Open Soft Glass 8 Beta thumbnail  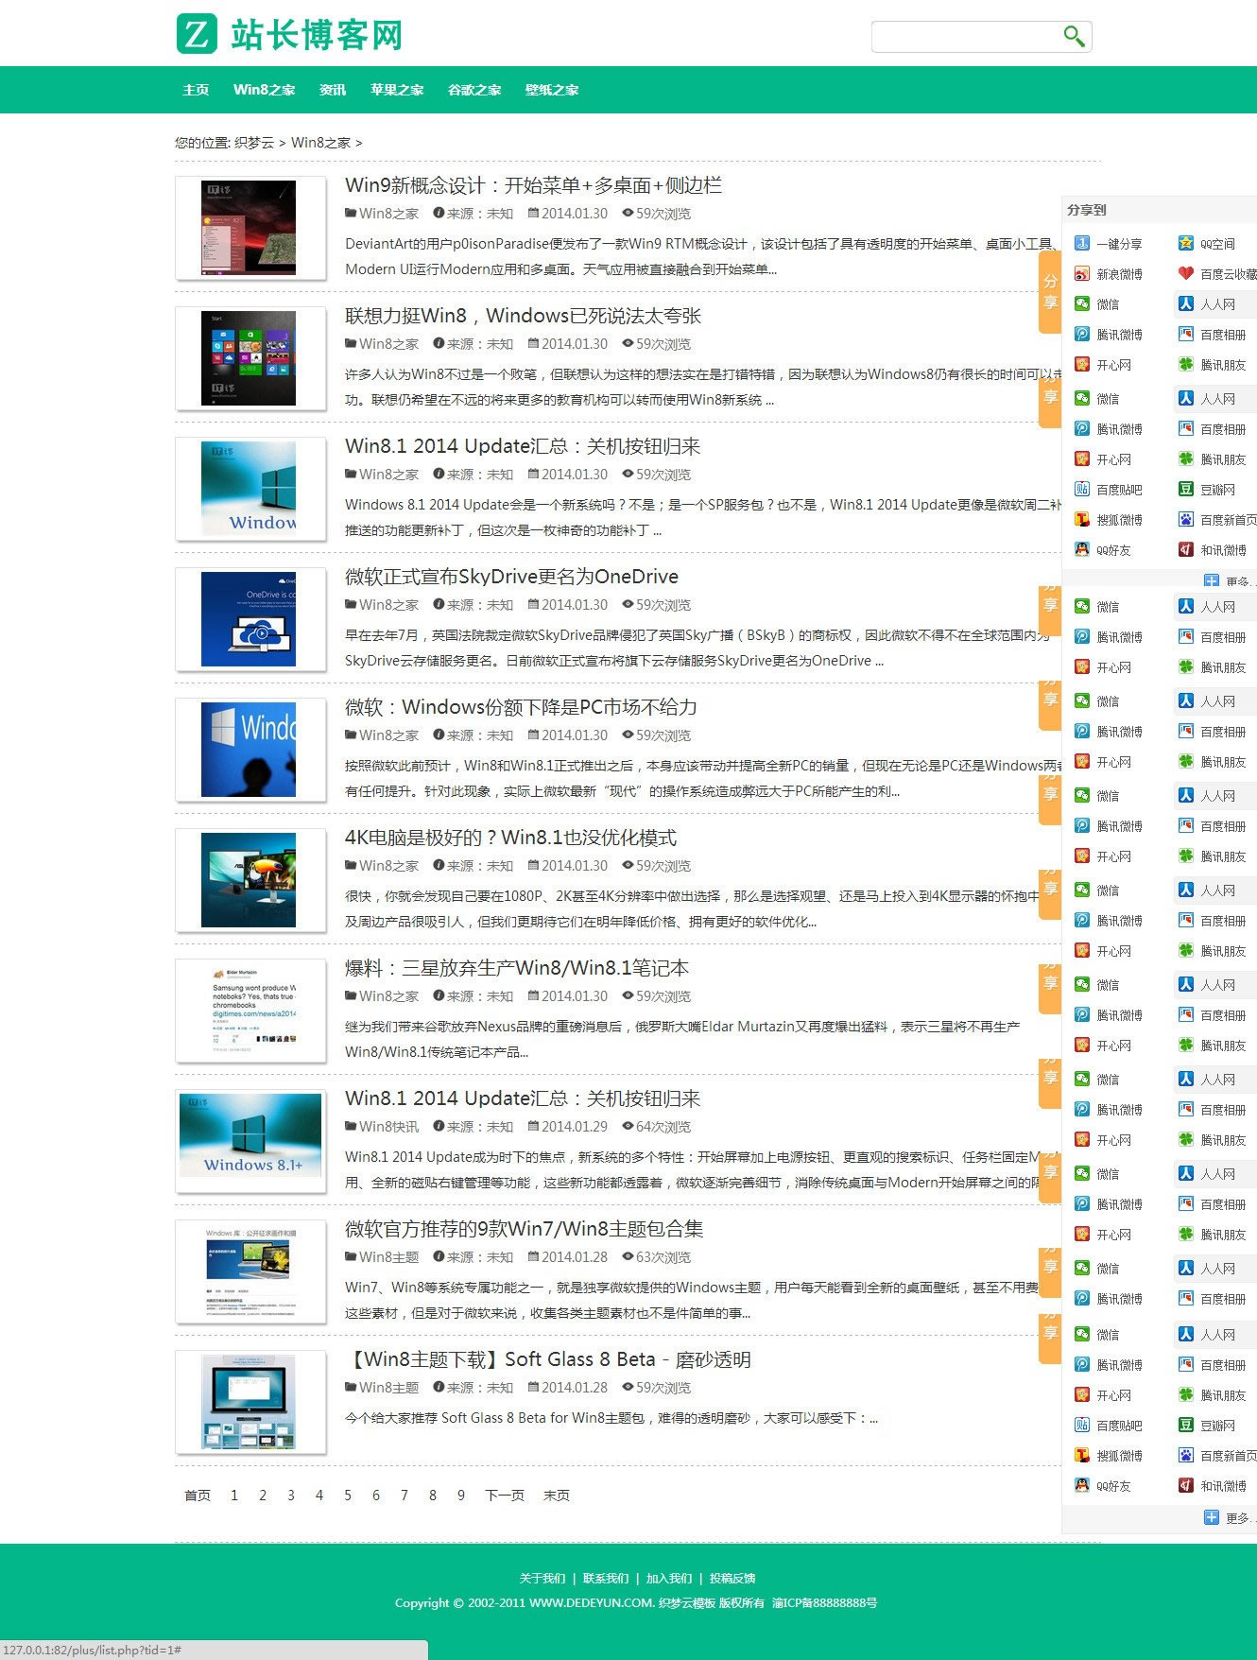[250, 1403]
